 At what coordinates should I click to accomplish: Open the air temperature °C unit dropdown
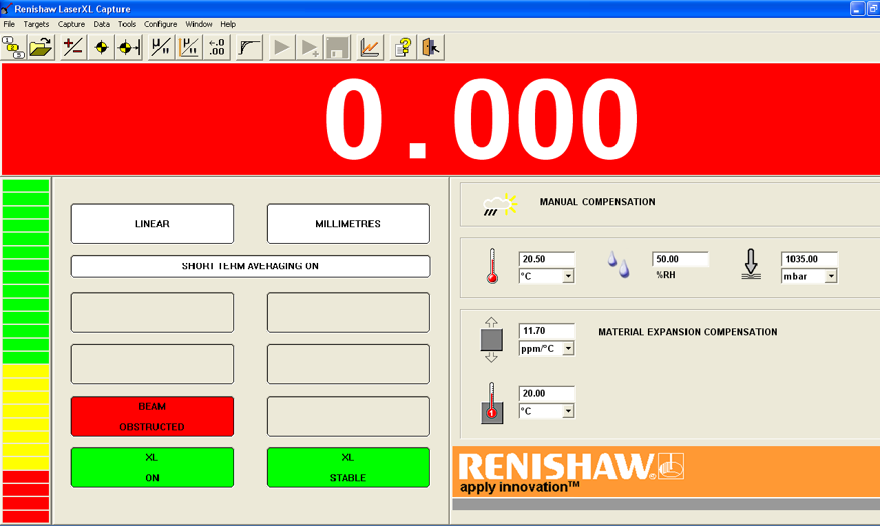[568, 276]
